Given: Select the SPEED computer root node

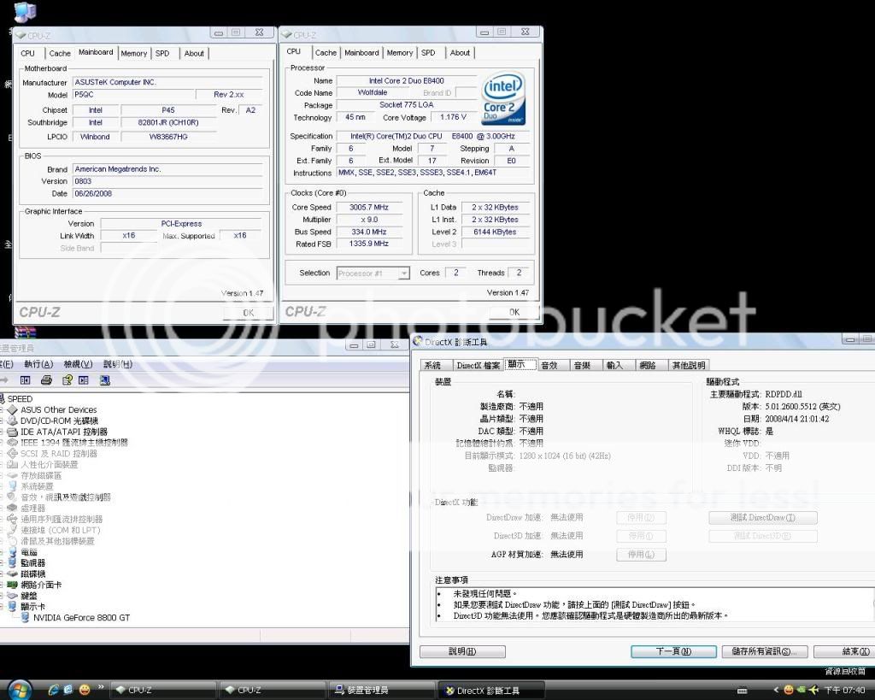Looking at the screenshot, I should [21, 398].
